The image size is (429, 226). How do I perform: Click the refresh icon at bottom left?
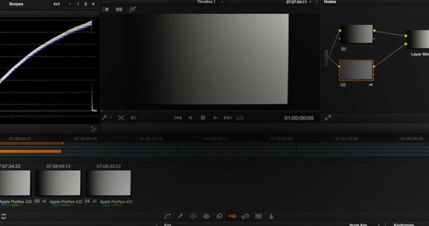(3, 216)
